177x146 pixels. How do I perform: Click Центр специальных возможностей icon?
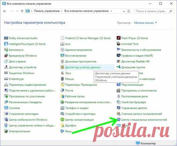pyautogui.click(x=119, y=120)
